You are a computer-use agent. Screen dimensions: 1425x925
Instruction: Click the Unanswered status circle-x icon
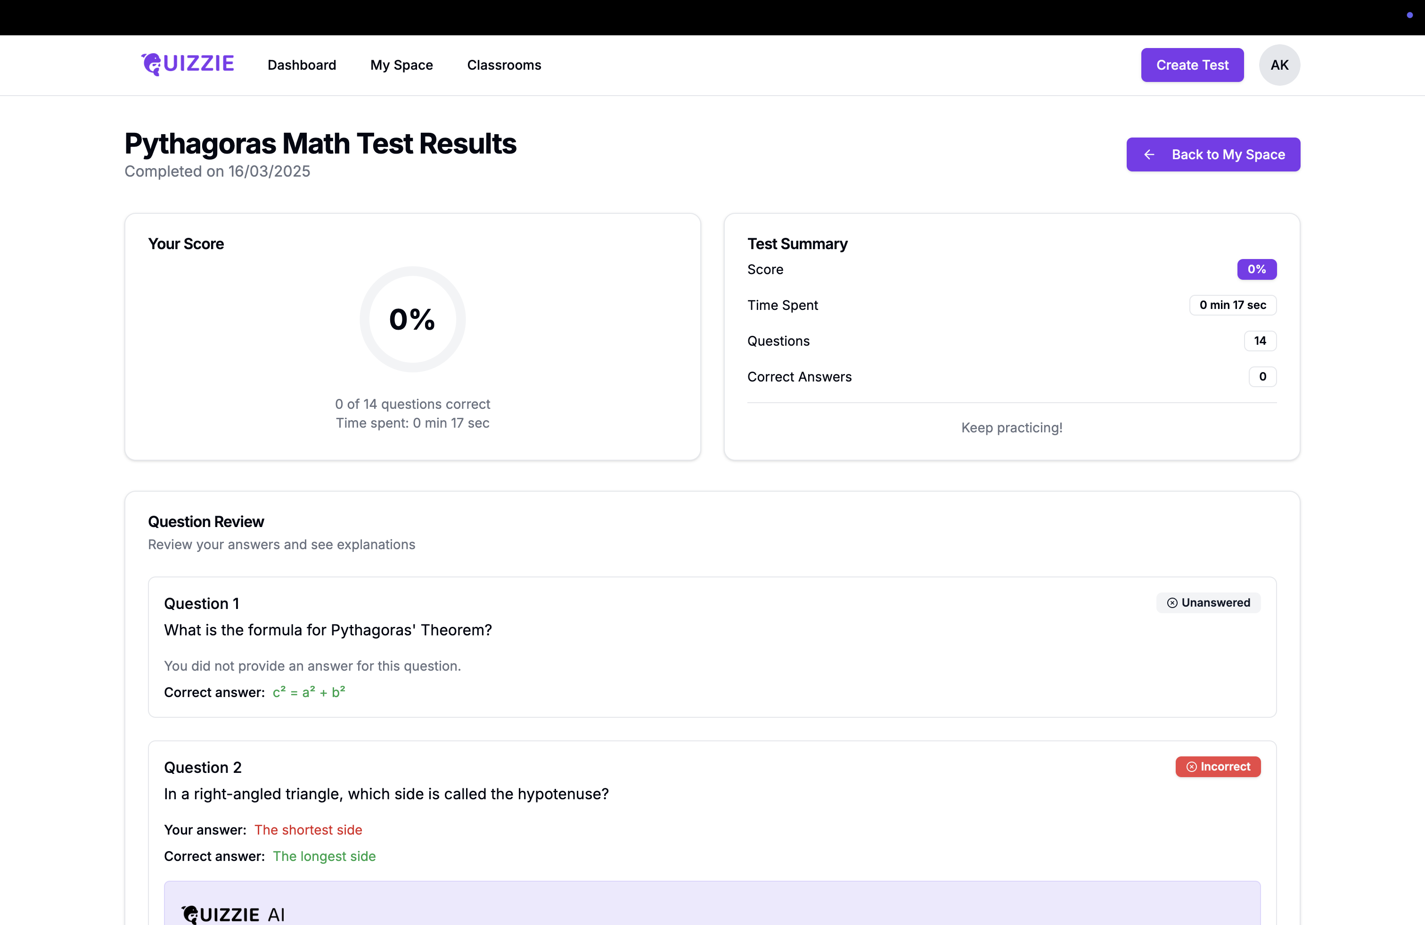[x=1172, y=603]
